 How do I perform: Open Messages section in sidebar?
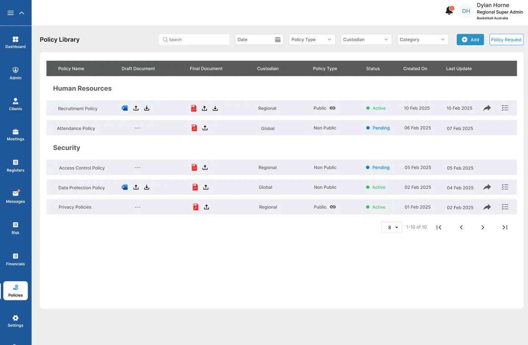tap(15, 197)
